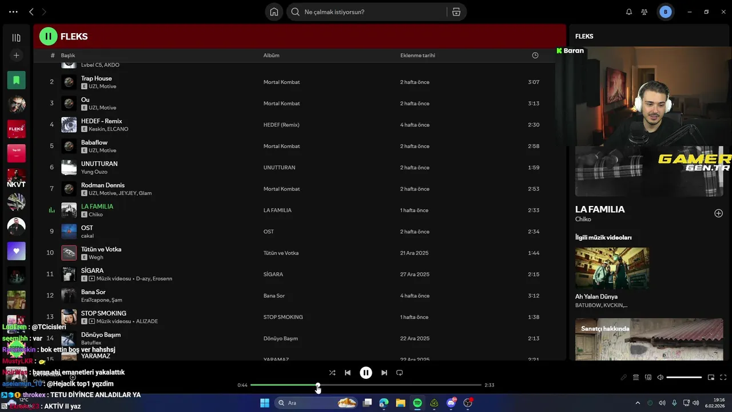Open artist Chiko link in track row
The image size is (732, 412).
click(x=96, y=215)
